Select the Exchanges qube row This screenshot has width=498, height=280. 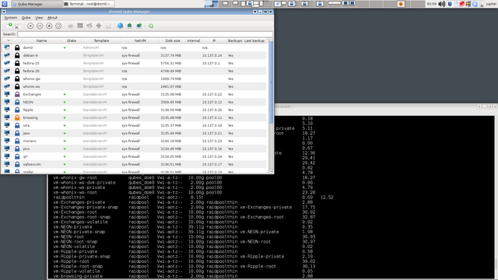[135, 94]
